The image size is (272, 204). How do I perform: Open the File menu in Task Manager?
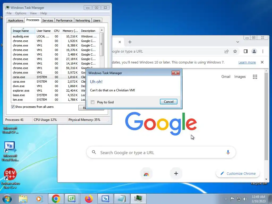pyautogui.click(x=9, y=13)
